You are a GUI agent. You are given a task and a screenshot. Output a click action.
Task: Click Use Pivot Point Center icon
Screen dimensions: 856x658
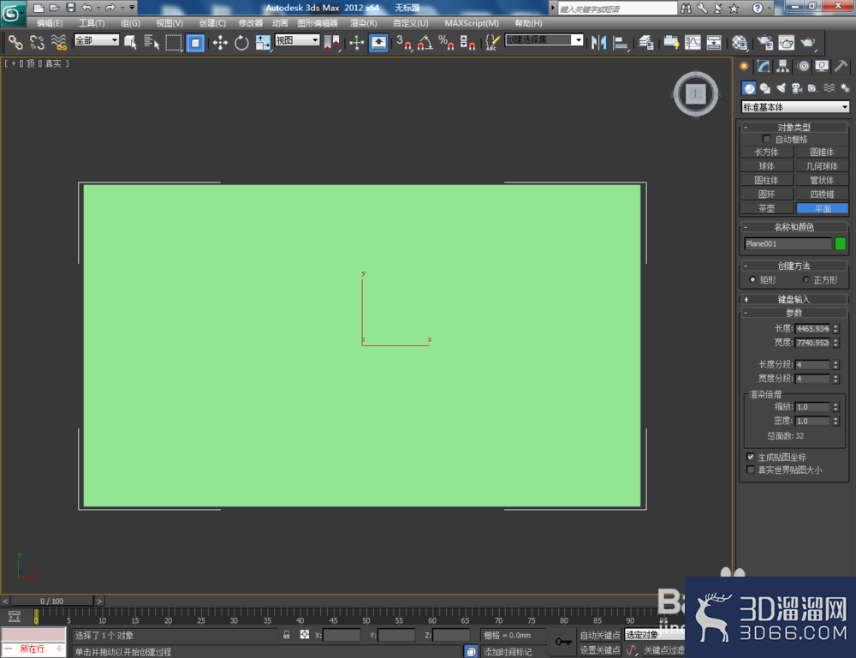pos(331,42)
